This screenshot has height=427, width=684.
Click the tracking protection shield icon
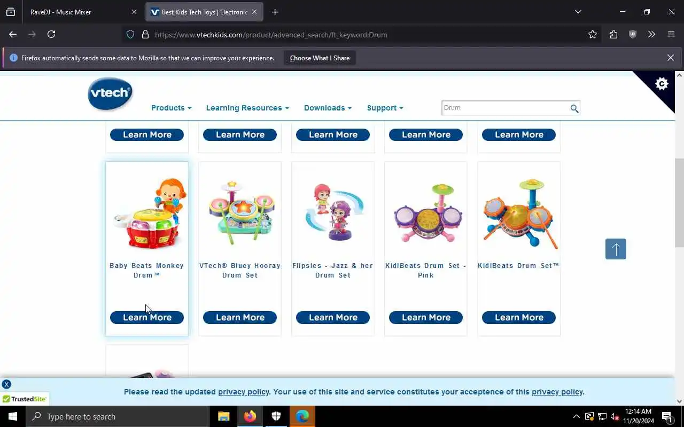[130, 34]
